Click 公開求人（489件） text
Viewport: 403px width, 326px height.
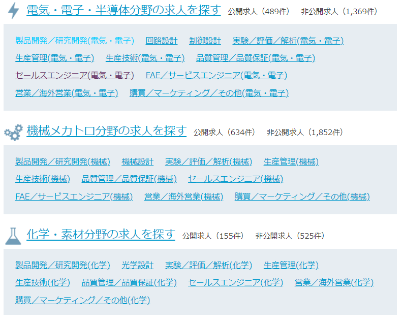(x=259, y=12)
